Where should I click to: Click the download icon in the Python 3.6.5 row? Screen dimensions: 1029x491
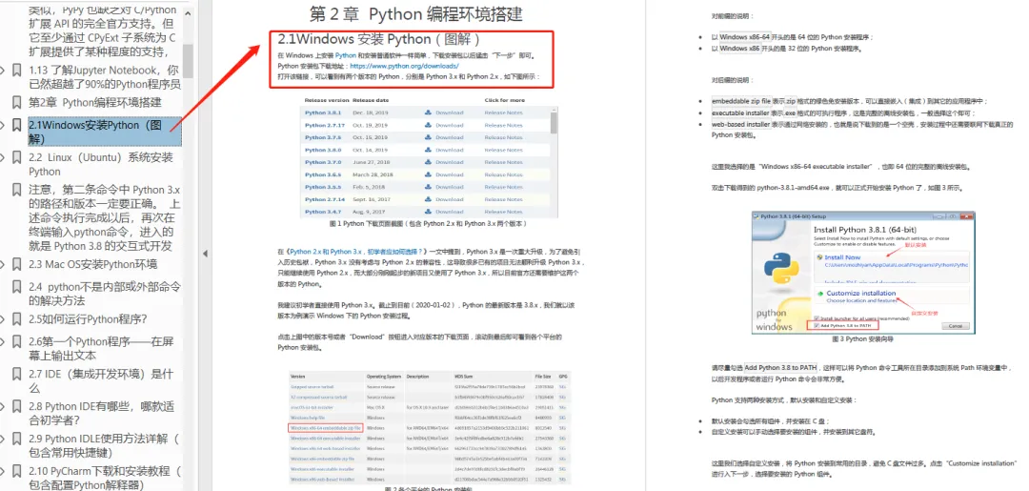[428, 174]
